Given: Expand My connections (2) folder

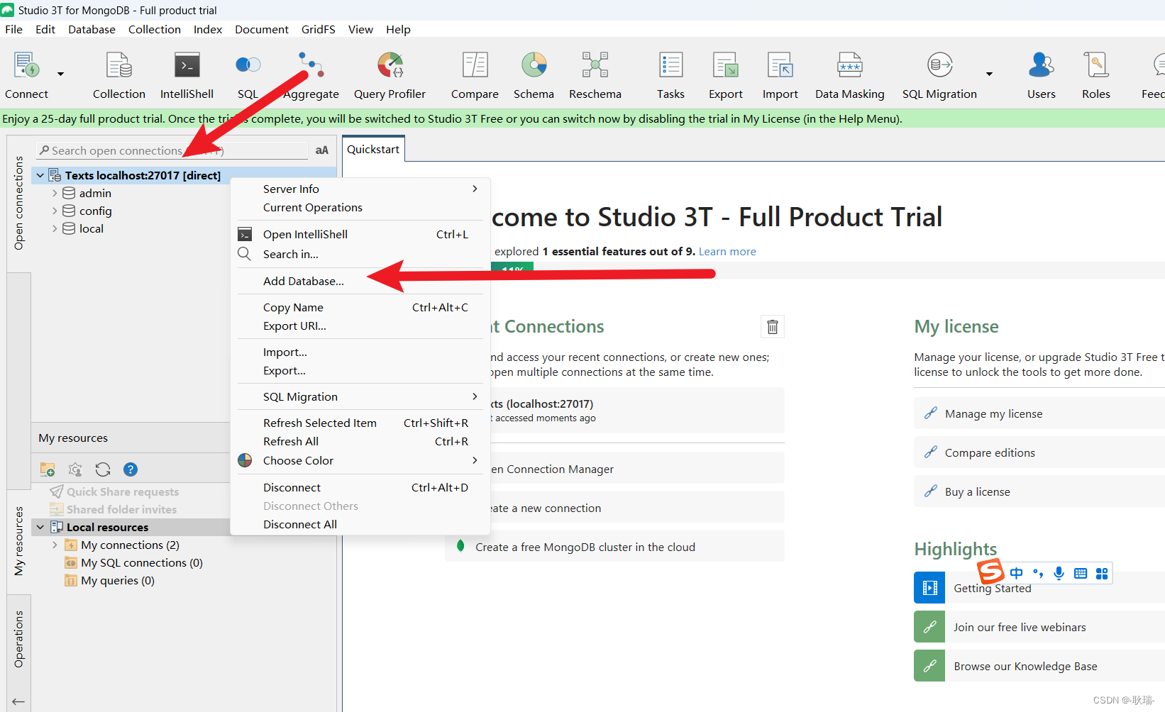Looking at the screenshot, I should 55,545.
